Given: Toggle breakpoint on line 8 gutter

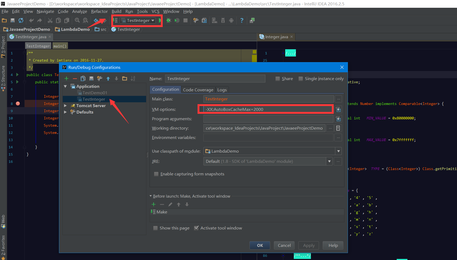Looking at the screenshot, I should tap(18, 103).
